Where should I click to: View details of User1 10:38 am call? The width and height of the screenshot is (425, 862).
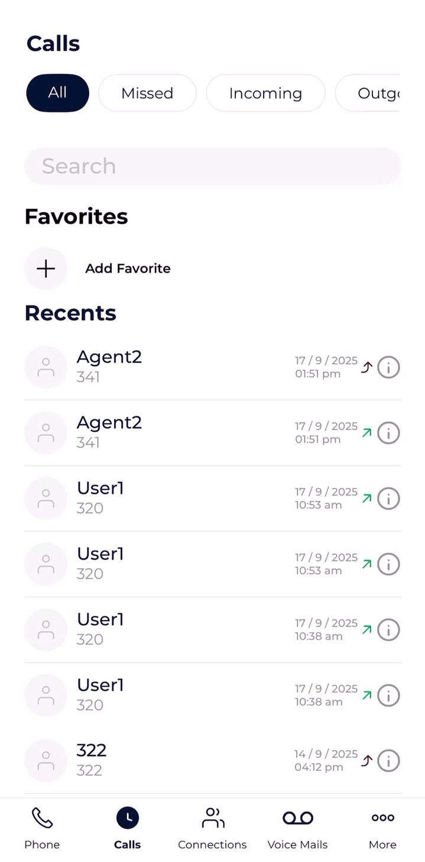388,629
